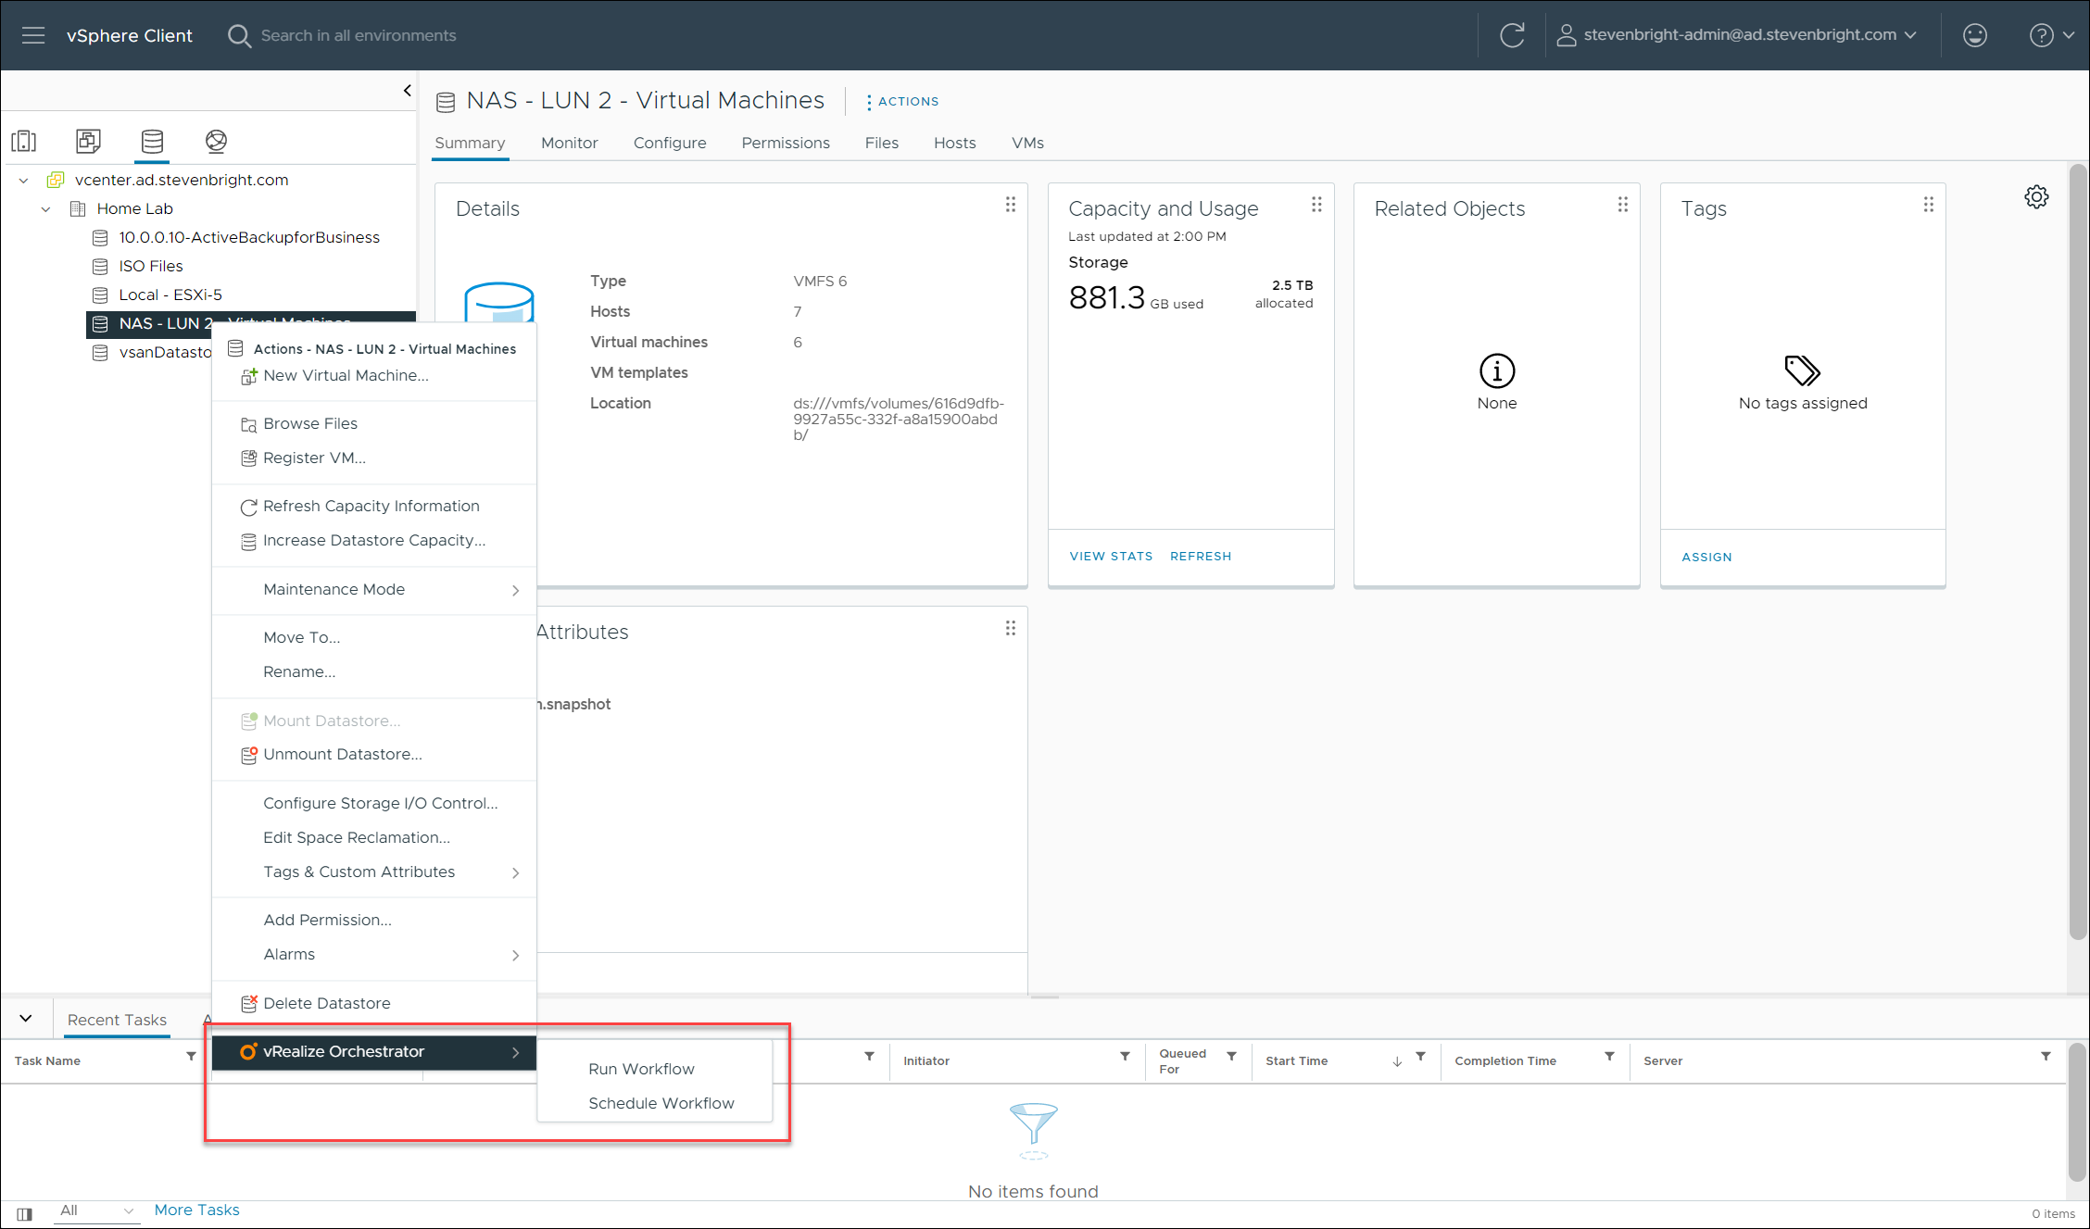The image size is (2090, 1229).
Task: Open the feedback smiley icon
Action: click(1974, 35)
